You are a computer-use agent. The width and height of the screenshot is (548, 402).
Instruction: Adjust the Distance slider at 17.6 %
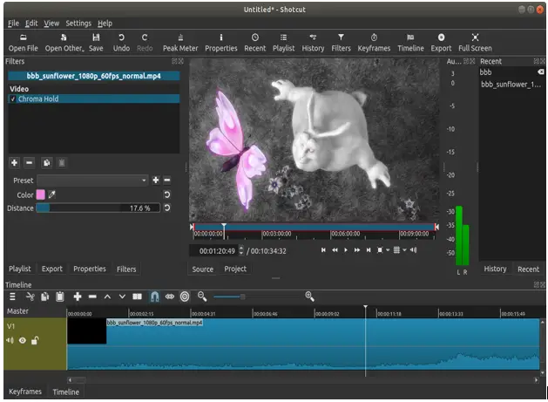pyautogui.click(x=98, y=208)
